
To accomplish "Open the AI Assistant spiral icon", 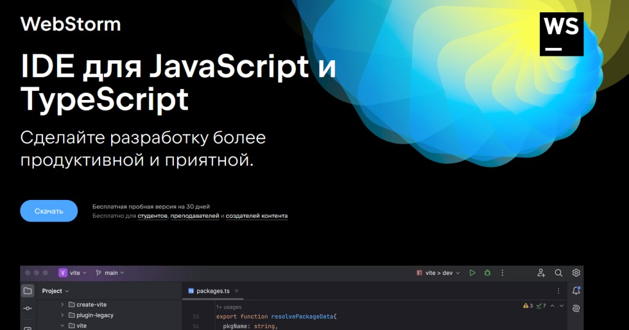I will click(576, 309).
